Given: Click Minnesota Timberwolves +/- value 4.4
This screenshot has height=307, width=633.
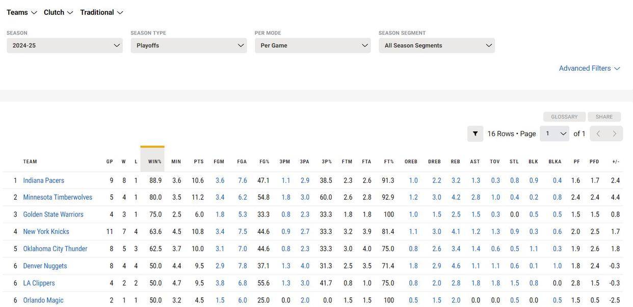Looking at the screenshot, I should coord(616,197).
